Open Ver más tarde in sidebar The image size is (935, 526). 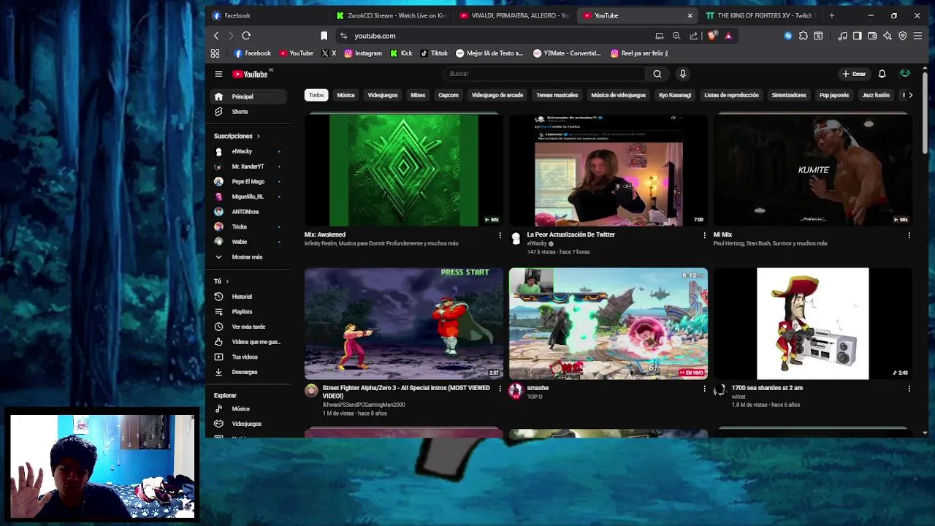click(x=250, y=327)
